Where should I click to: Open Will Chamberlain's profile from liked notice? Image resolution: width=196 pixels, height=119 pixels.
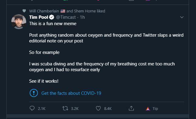click(x=44, y=11)
